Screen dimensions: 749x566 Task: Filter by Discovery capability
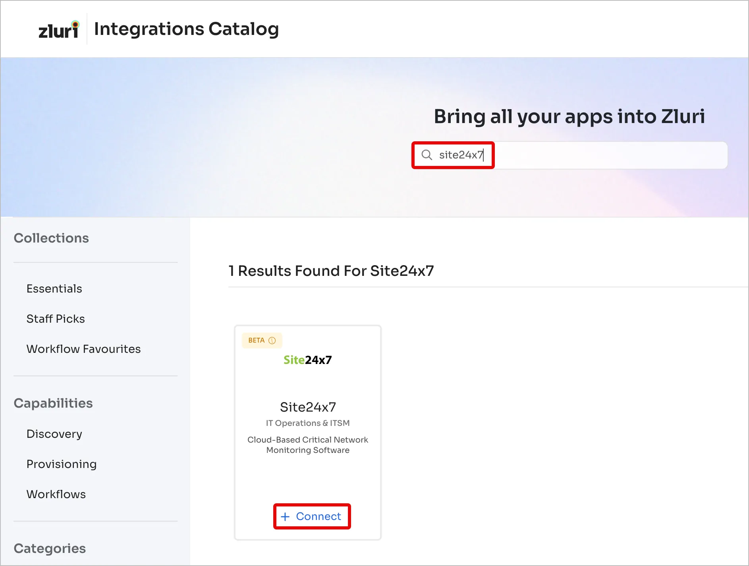click(54, 434)
